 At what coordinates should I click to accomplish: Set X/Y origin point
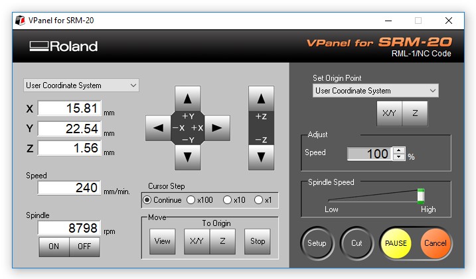coord(390,113)
